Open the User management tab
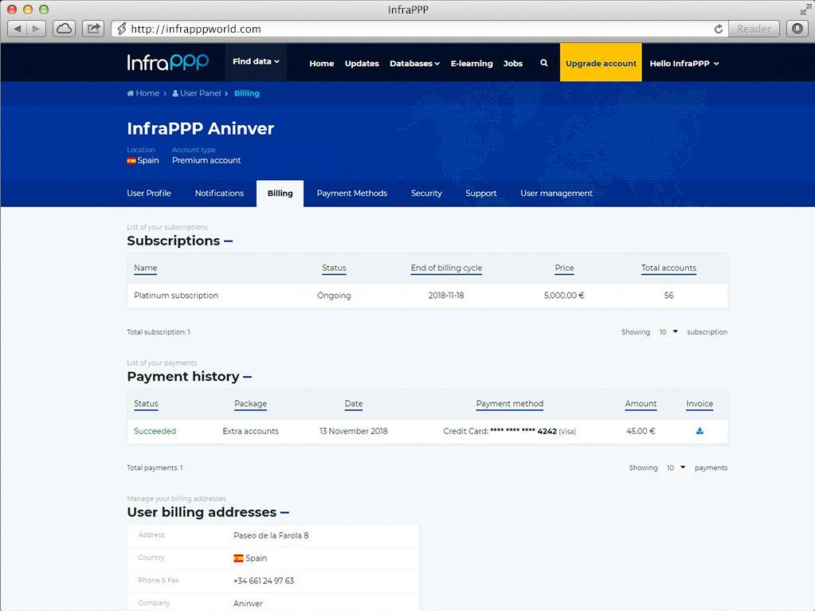Viewport: 815px width, 611px height. tap(556, 194)
